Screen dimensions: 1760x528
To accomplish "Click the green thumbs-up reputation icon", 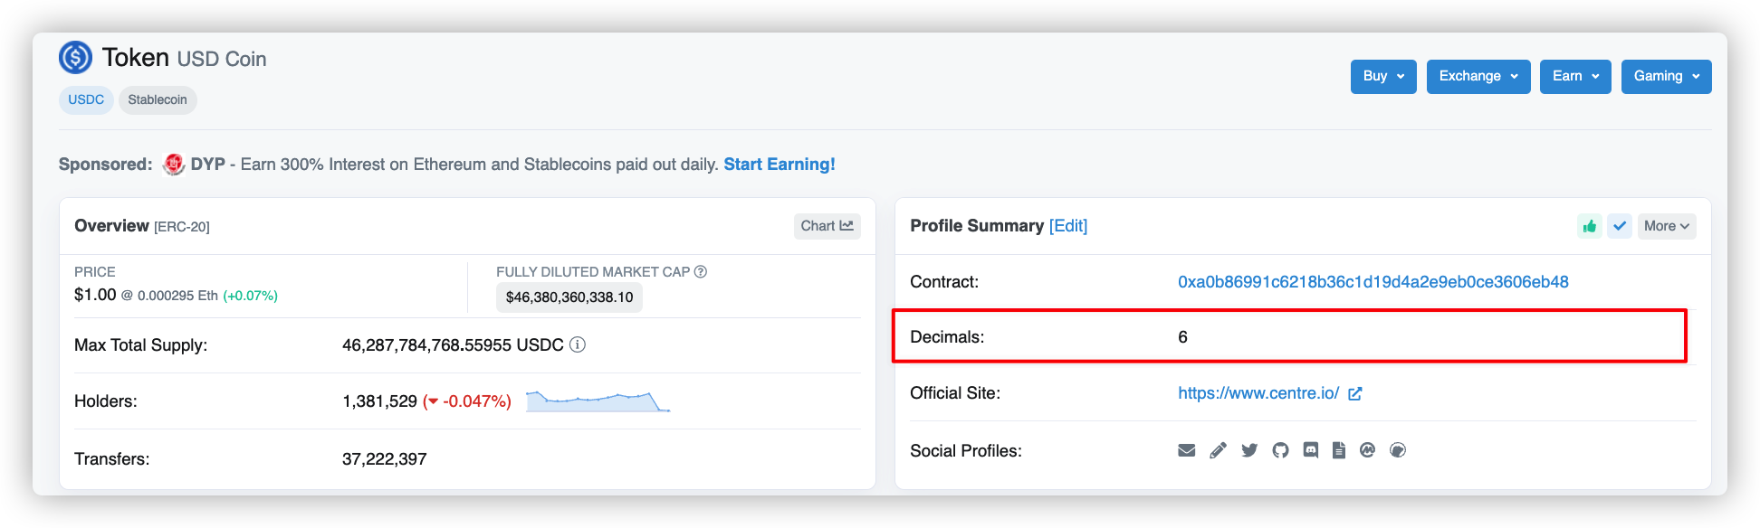I will [1589, 226].
